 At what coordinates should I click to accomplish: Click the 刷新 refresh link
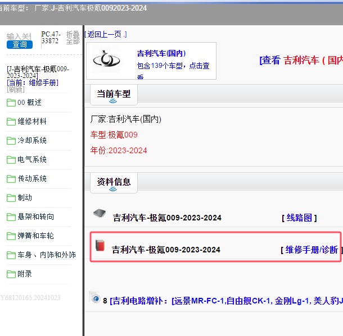[16, 89]
